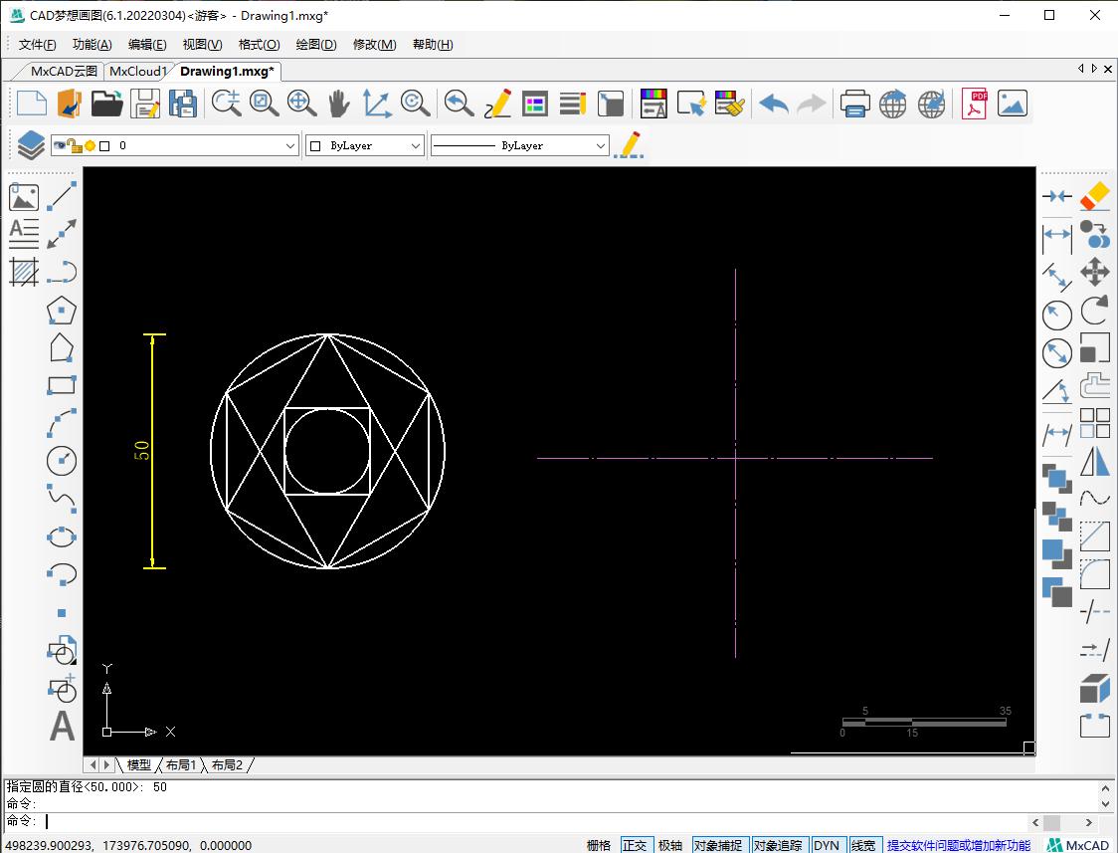Activate Zoom Extents on the toolbar
This screenshot has height=853, width=1118.
pos(264,103)
